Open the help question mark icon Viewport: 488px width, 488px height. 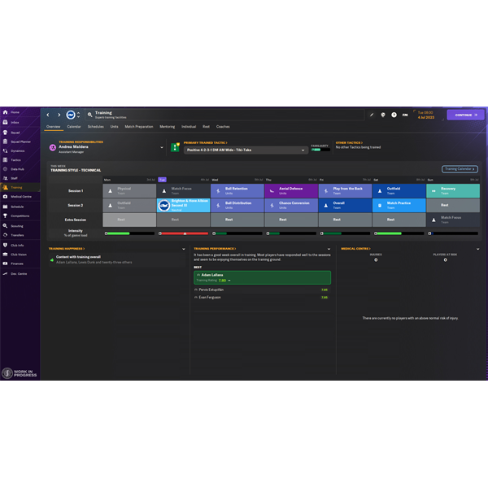(x=394, y=115)
